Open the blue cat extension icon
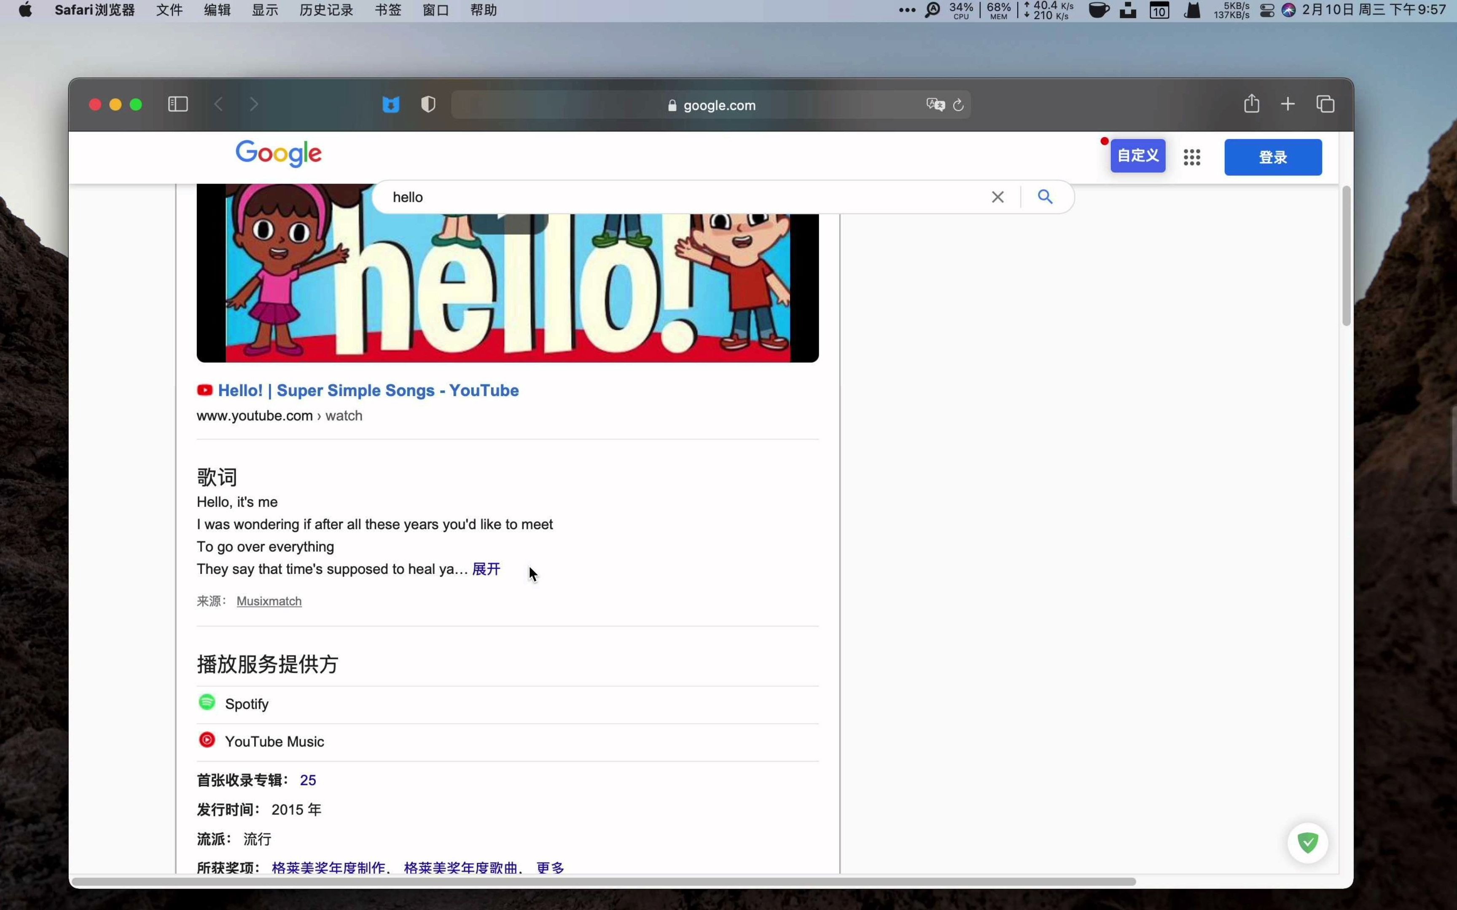 [x=391, y=105]
